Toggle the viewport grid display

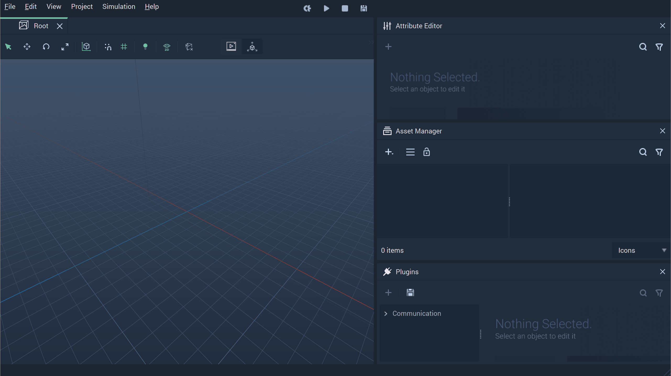124,47
